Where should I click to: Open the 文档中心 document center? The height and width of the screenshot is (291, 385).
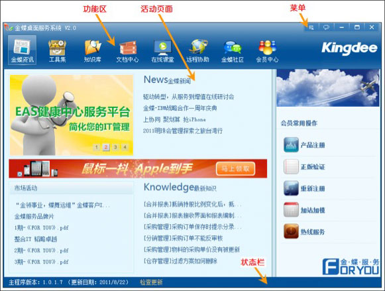click(x=128, y=51)
